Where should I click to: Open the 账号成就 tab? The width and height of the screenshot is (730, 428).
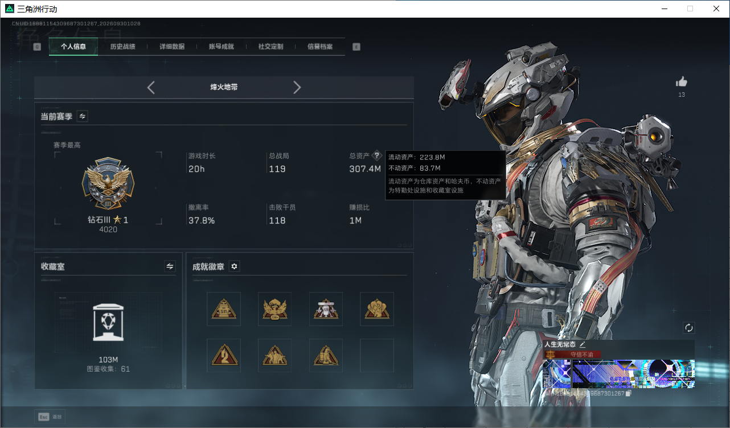coord(222,47)
